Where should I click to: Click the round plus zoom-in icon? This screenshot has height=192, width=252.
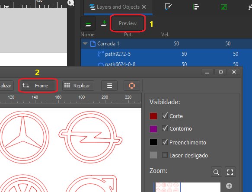click(229, 186)
